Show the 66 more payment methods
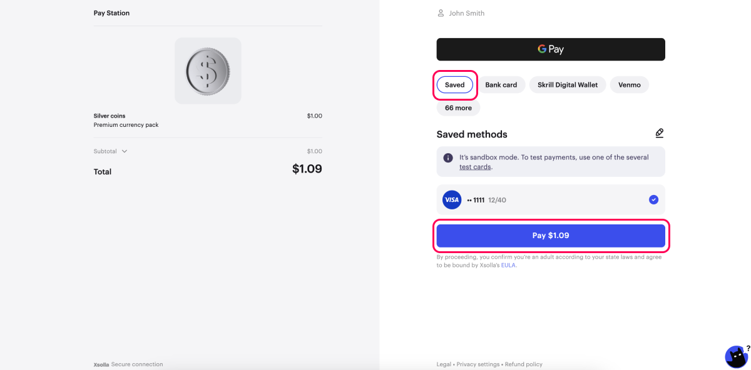The image size is (751, 370). tap(458, 108)
